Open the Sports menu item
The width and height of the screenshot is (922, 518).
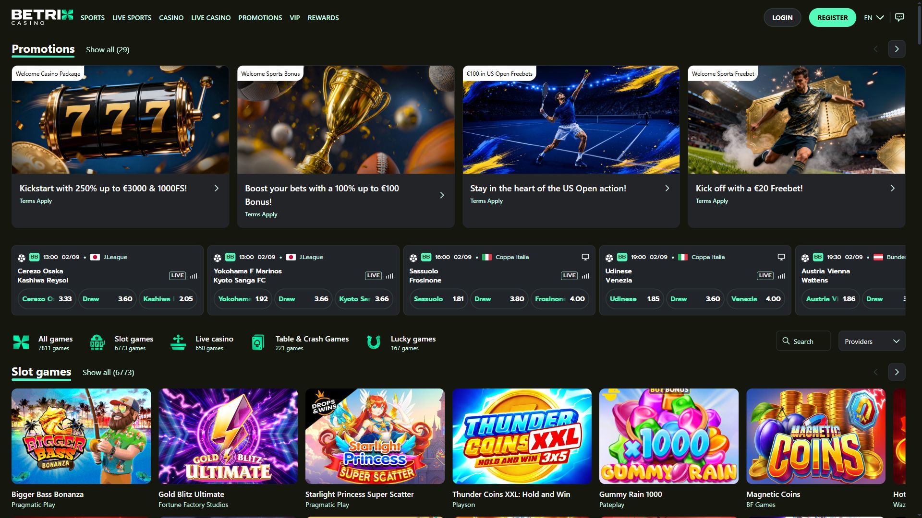[93, 18]
